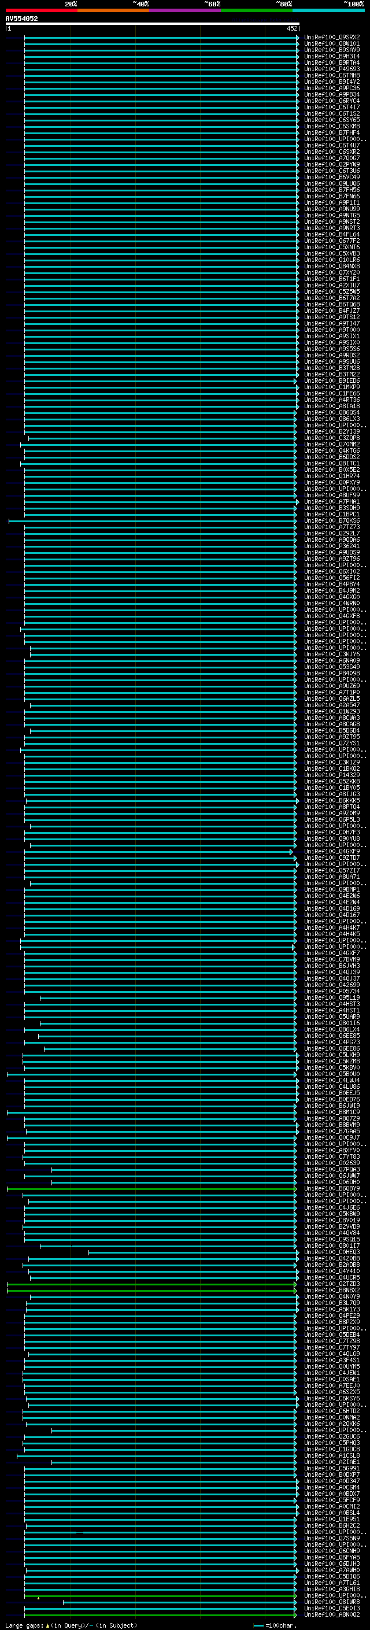Image resolution: width=370 pixels, height=1630 pixels.
Task: Select label UniRef100_B6KKK5
Action: tap(332, 801)
